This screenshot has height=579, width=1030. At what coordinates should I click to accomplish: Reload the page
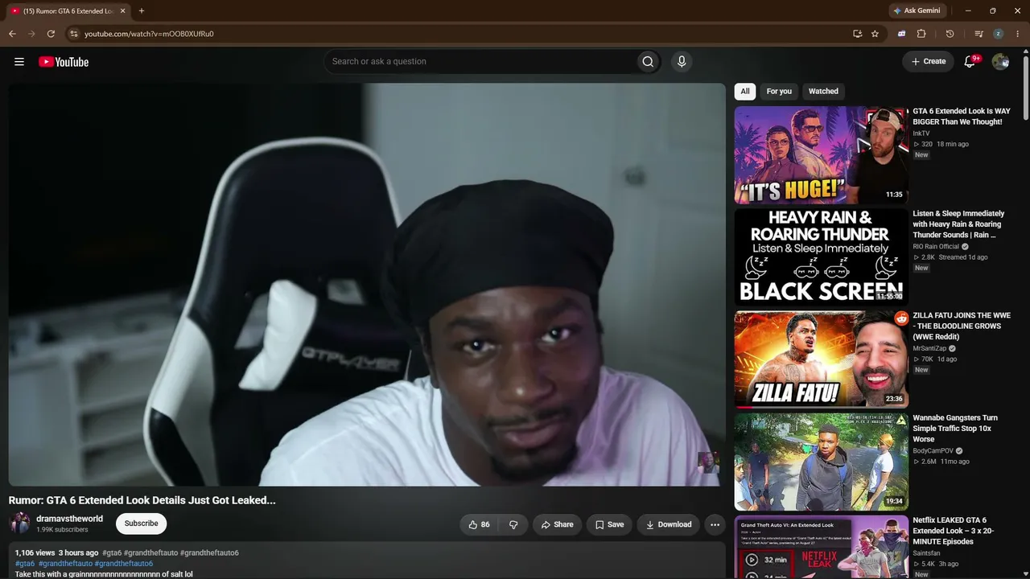(x=51, y=34)
